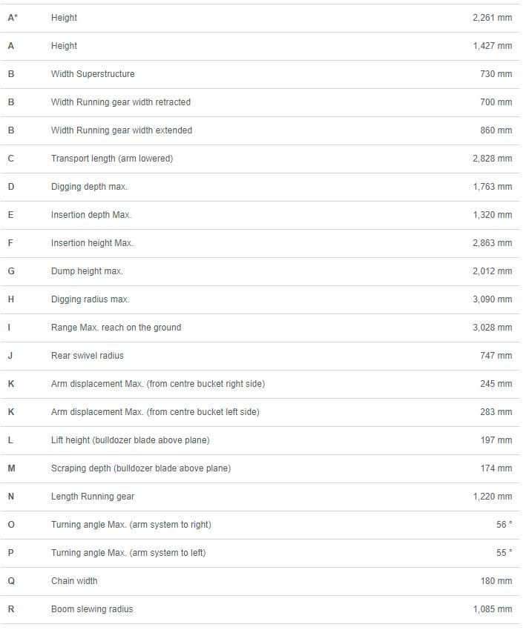This screenshot has height=630, width=526.
Task: Click the 3,090 mm digging radius value
Action: pos(492,299)
